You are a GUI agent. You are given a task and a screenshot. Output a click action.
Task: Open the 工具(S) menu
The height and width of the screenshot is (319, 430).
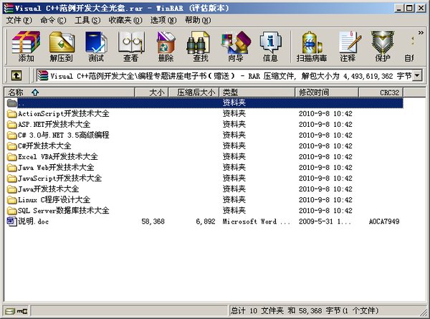tap(87, 20)
